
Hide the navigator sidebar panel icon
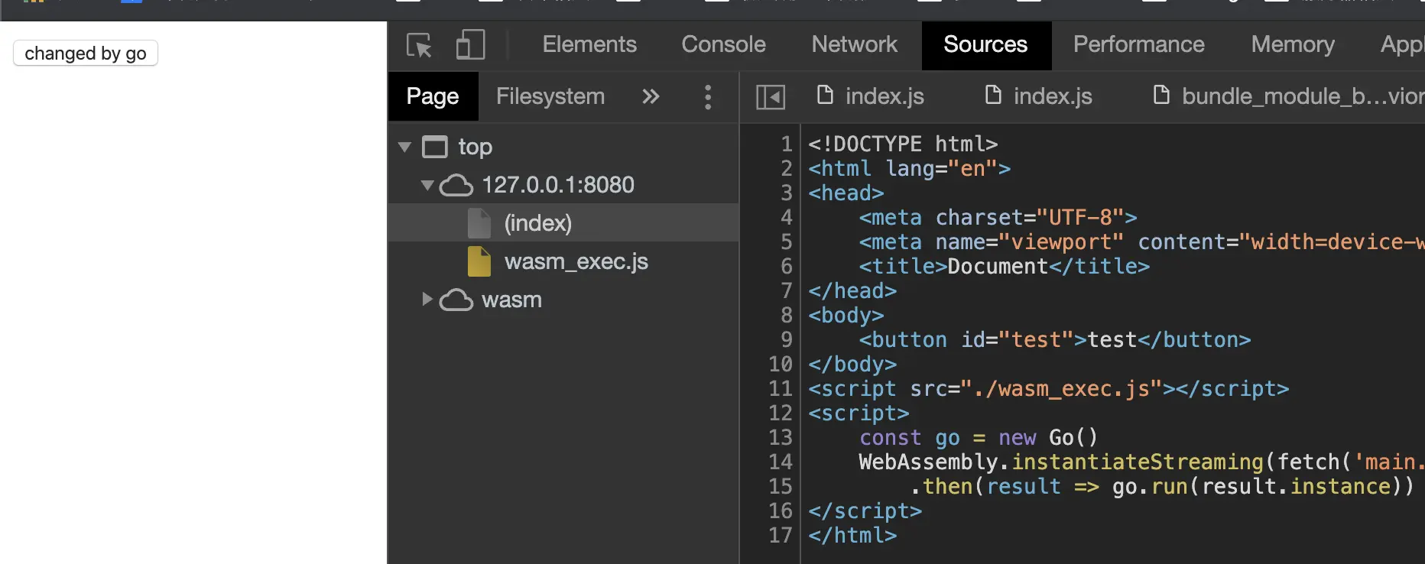point(770,97)
